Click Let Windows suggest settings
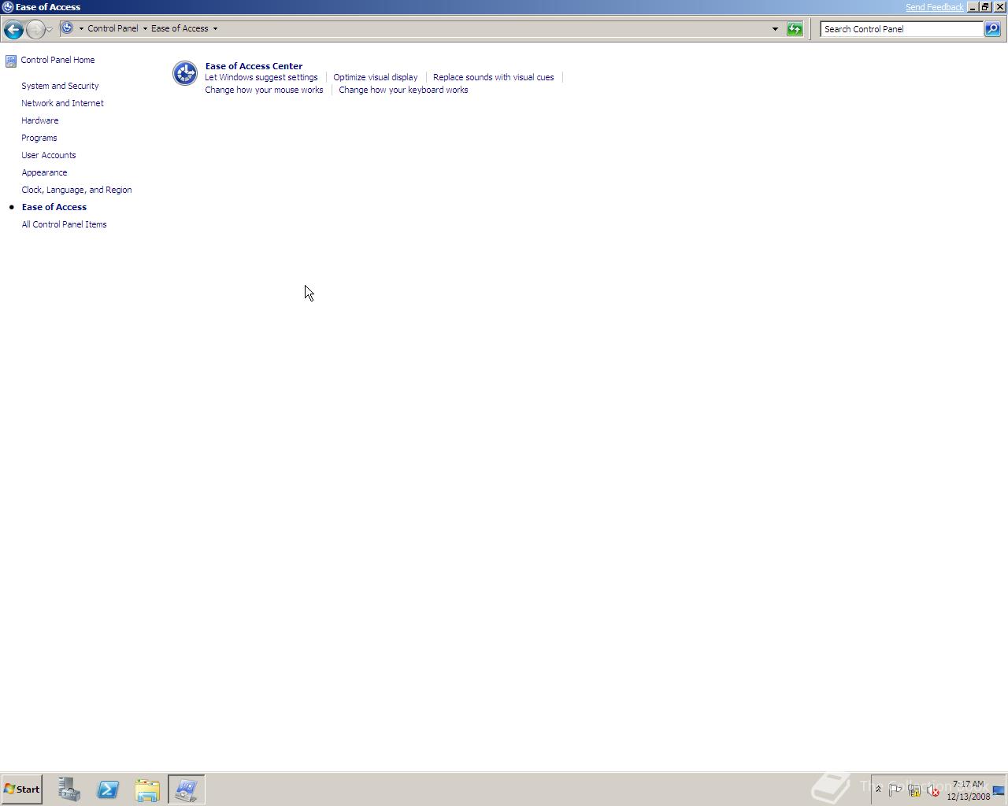The width and height of the screenshot is (1008, 806). click(261, 77)
